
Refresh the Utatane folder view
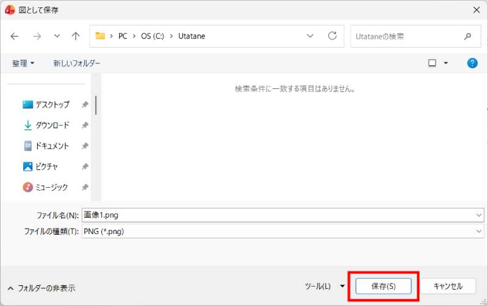[x=332, y=36]
